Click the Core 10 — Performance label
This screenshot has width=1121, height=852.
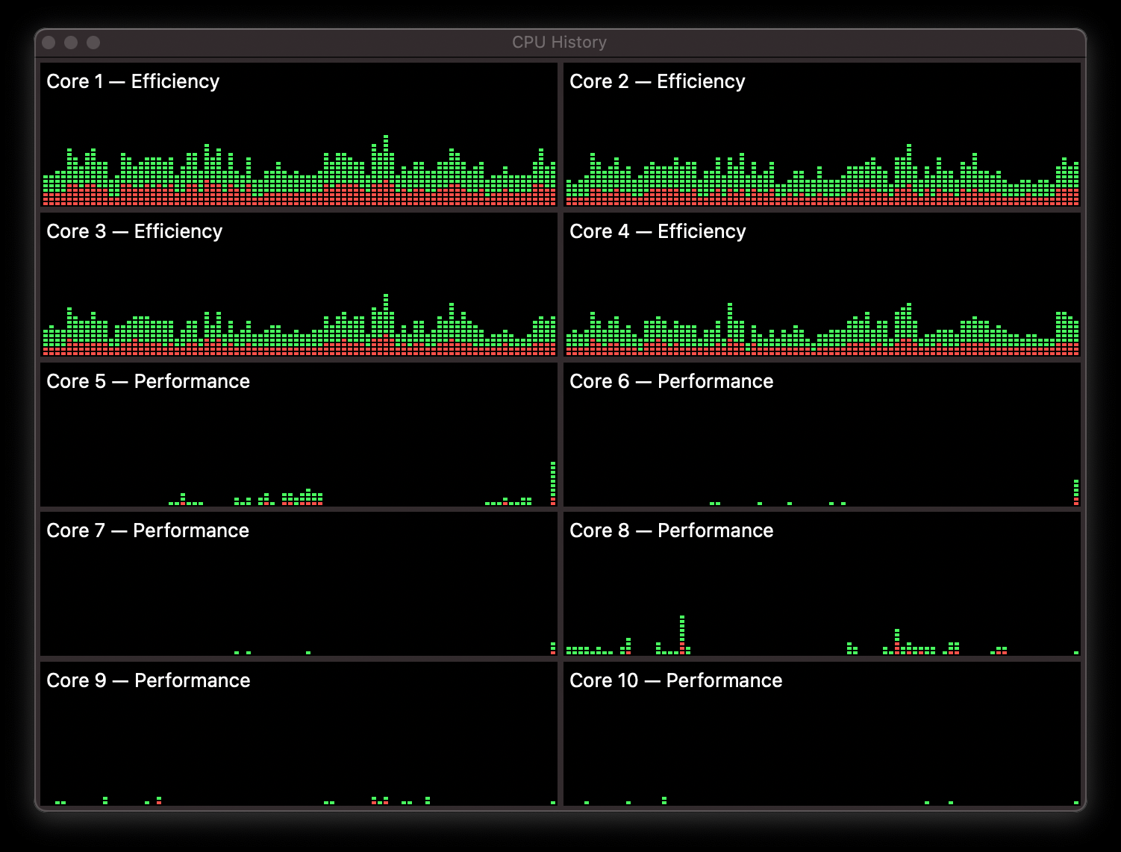coord(676,680)
